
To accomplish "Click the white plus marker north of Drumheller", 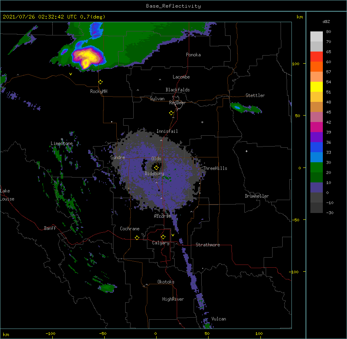I will pyautogui.click(x=246, y=151).
